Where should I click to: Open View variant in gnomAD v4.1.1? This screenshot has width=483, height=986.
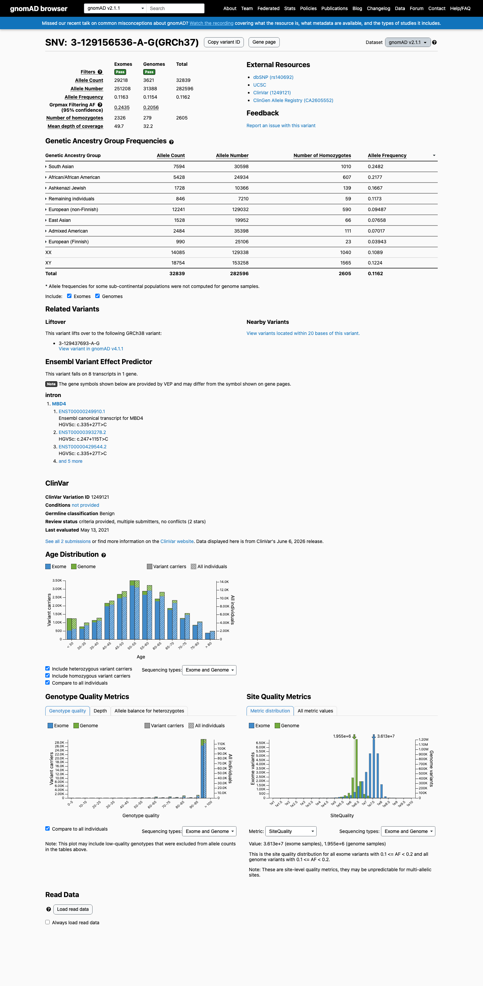[91, 349]
